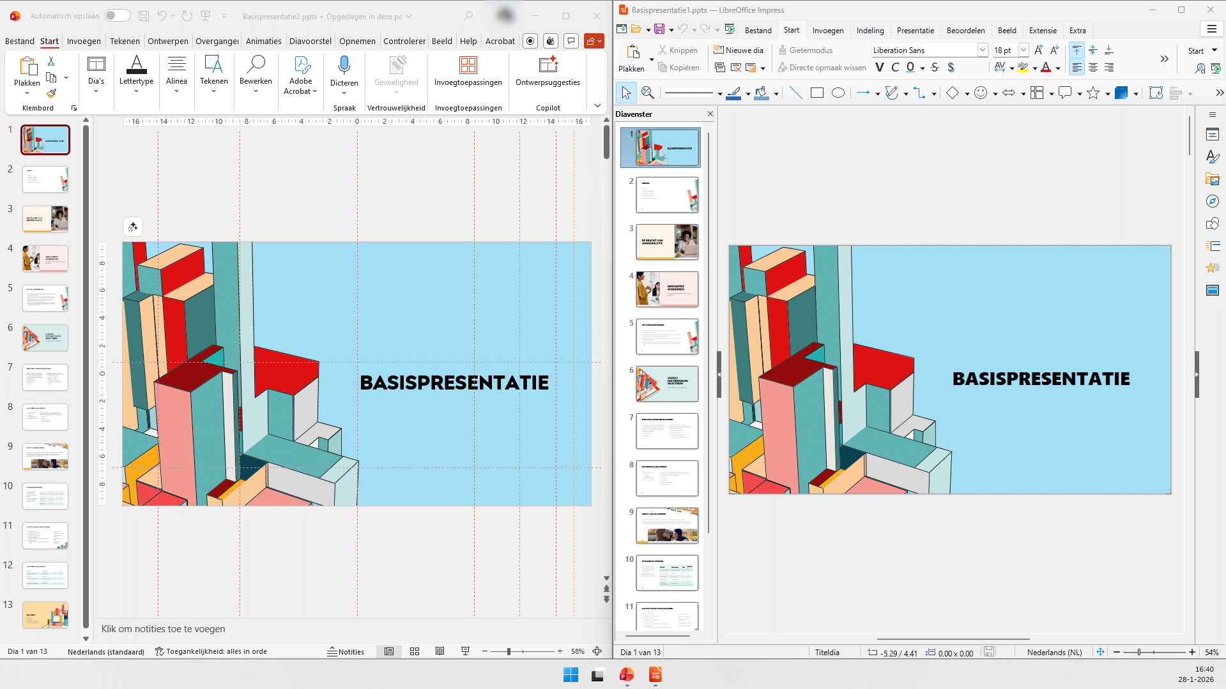The width and height of the screenshot is (1226, 689).
Task: Click the Dicteren microphone icon
Action: pyautogui.click(x=344, y=65)
